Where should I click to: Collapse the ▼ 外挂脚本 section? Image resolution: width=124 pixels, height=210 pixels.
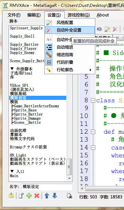[12, 69]
